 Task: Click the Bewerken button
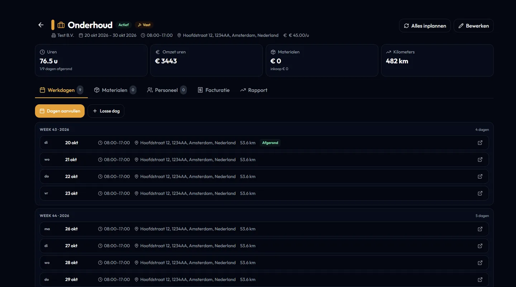pyautogui.click(x=473, y=26)
